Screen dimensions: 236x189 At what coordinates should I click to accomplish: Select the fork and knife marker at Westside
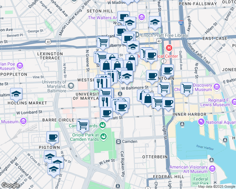pos(100,84)
